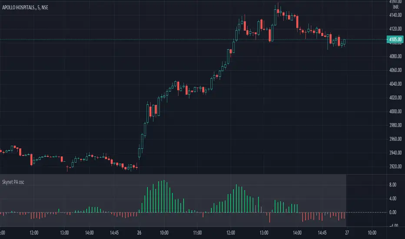The height and width of the screenshot is (239, 405).
Task: Click the 0.00 oscillator scale label
Action: [x=392, y=212]
